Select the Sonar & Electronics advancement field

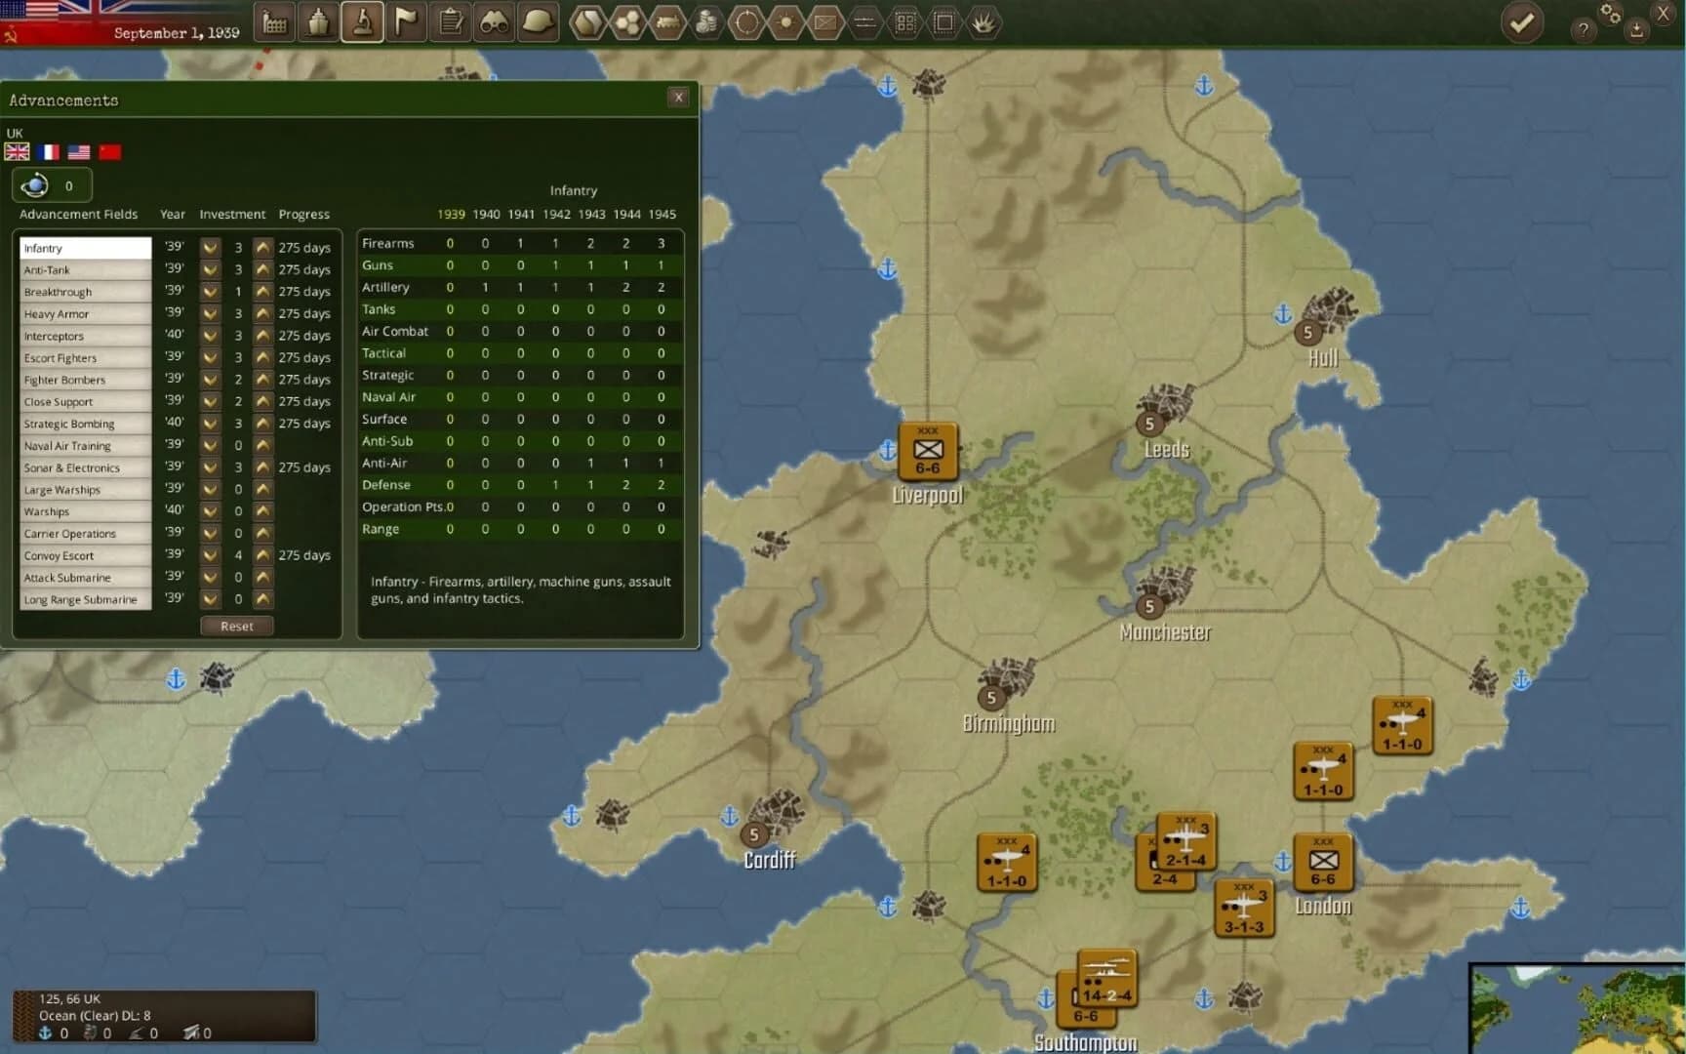tap(84, 466)
